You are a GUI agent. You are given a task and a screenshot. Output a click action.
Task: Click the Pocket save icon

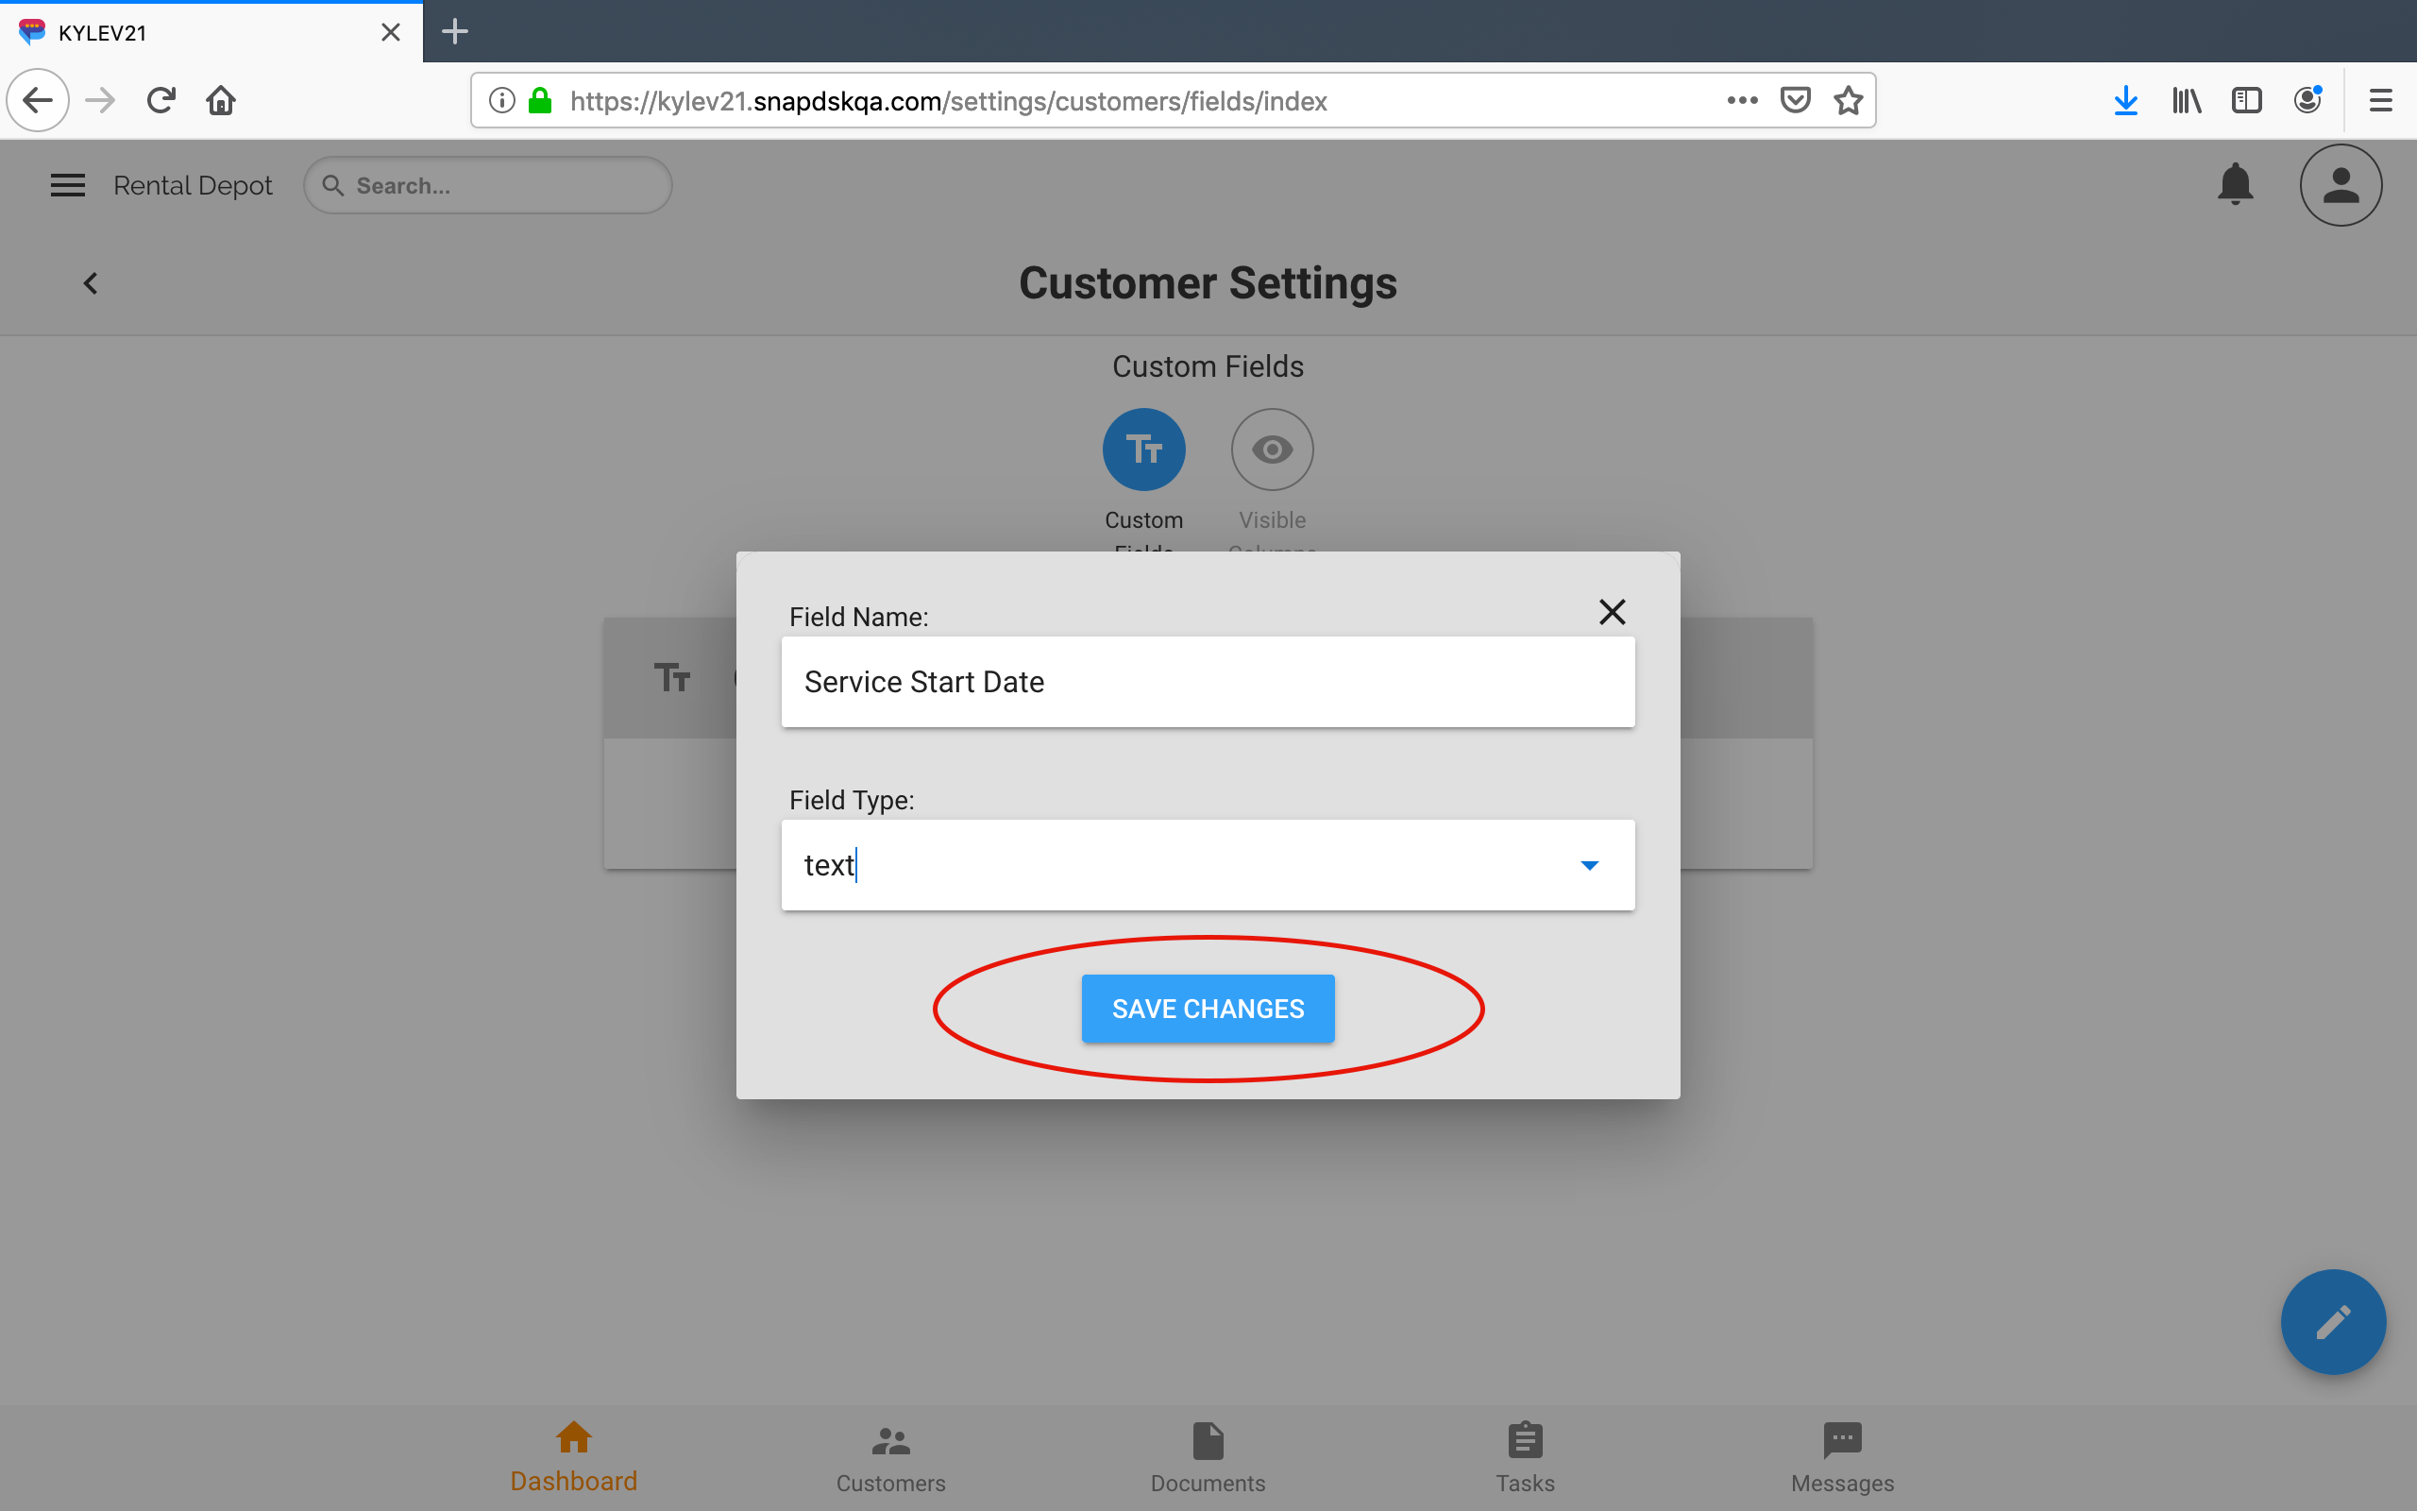(x=1795, y=101)
